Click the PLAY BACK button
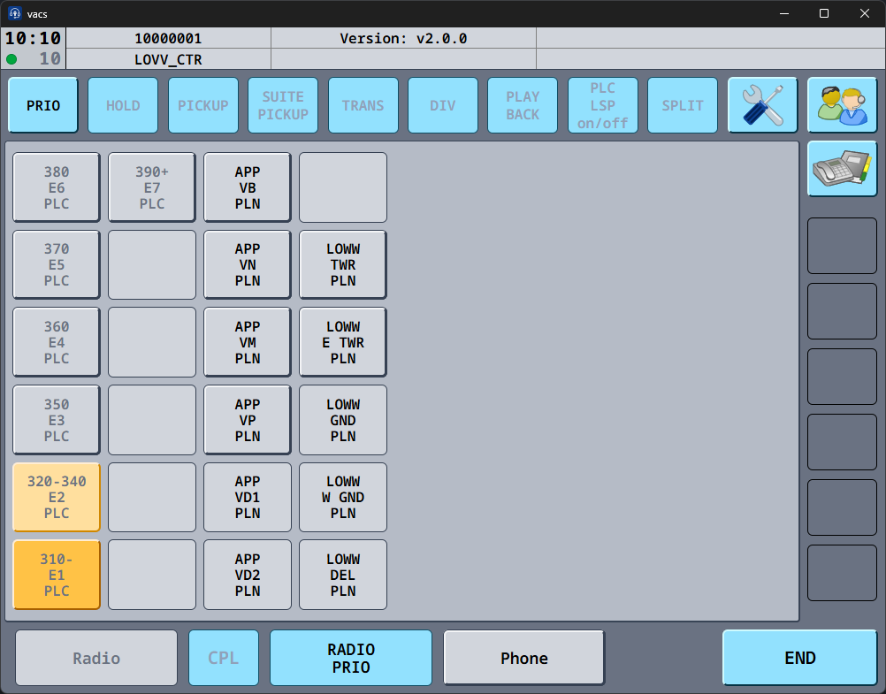Viewport: 886px width, 694px height. [523, 106]
